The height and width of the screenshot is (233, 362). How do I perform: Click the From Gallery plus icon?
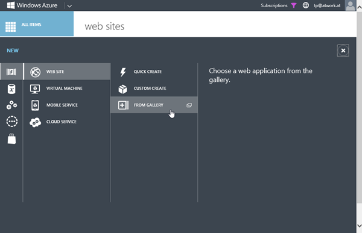click(x=123, y=105)
